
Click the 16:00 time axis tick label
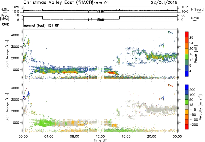126,137
